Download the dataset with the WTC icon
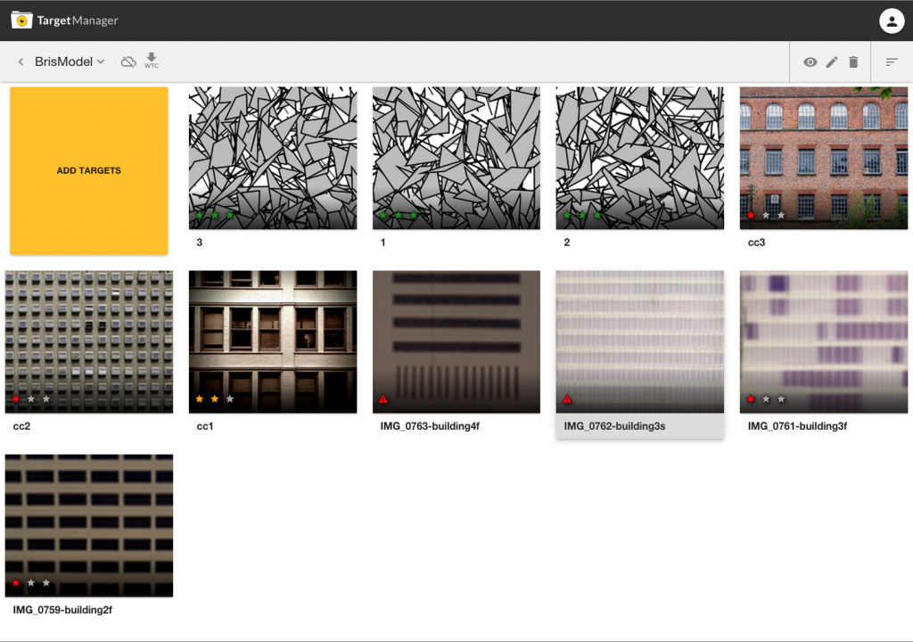913x642 pixels. [152, 62]
